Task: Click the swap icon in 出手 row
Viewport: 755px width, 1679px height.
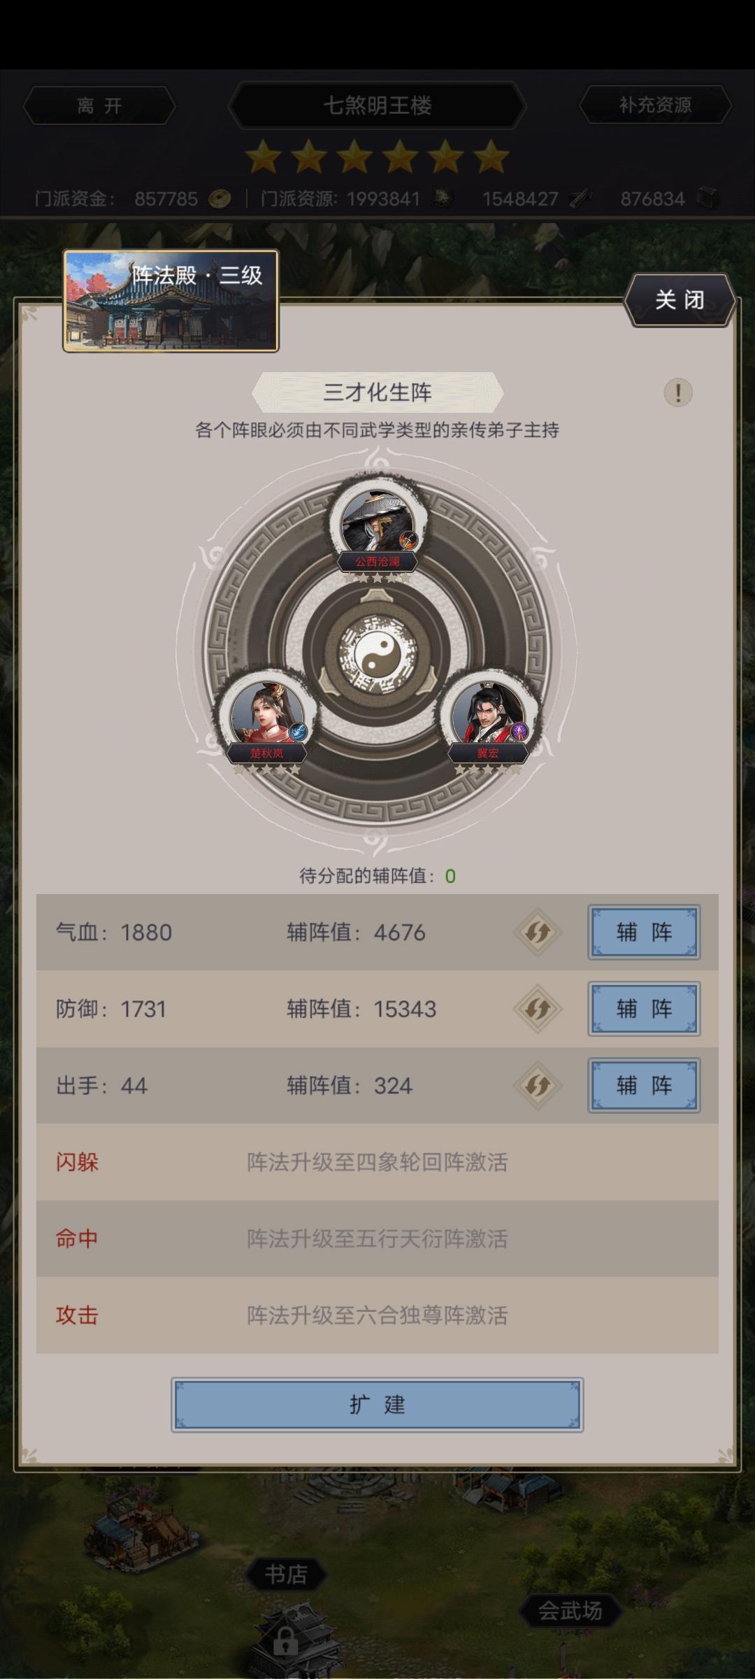Action: point(538,1086)
